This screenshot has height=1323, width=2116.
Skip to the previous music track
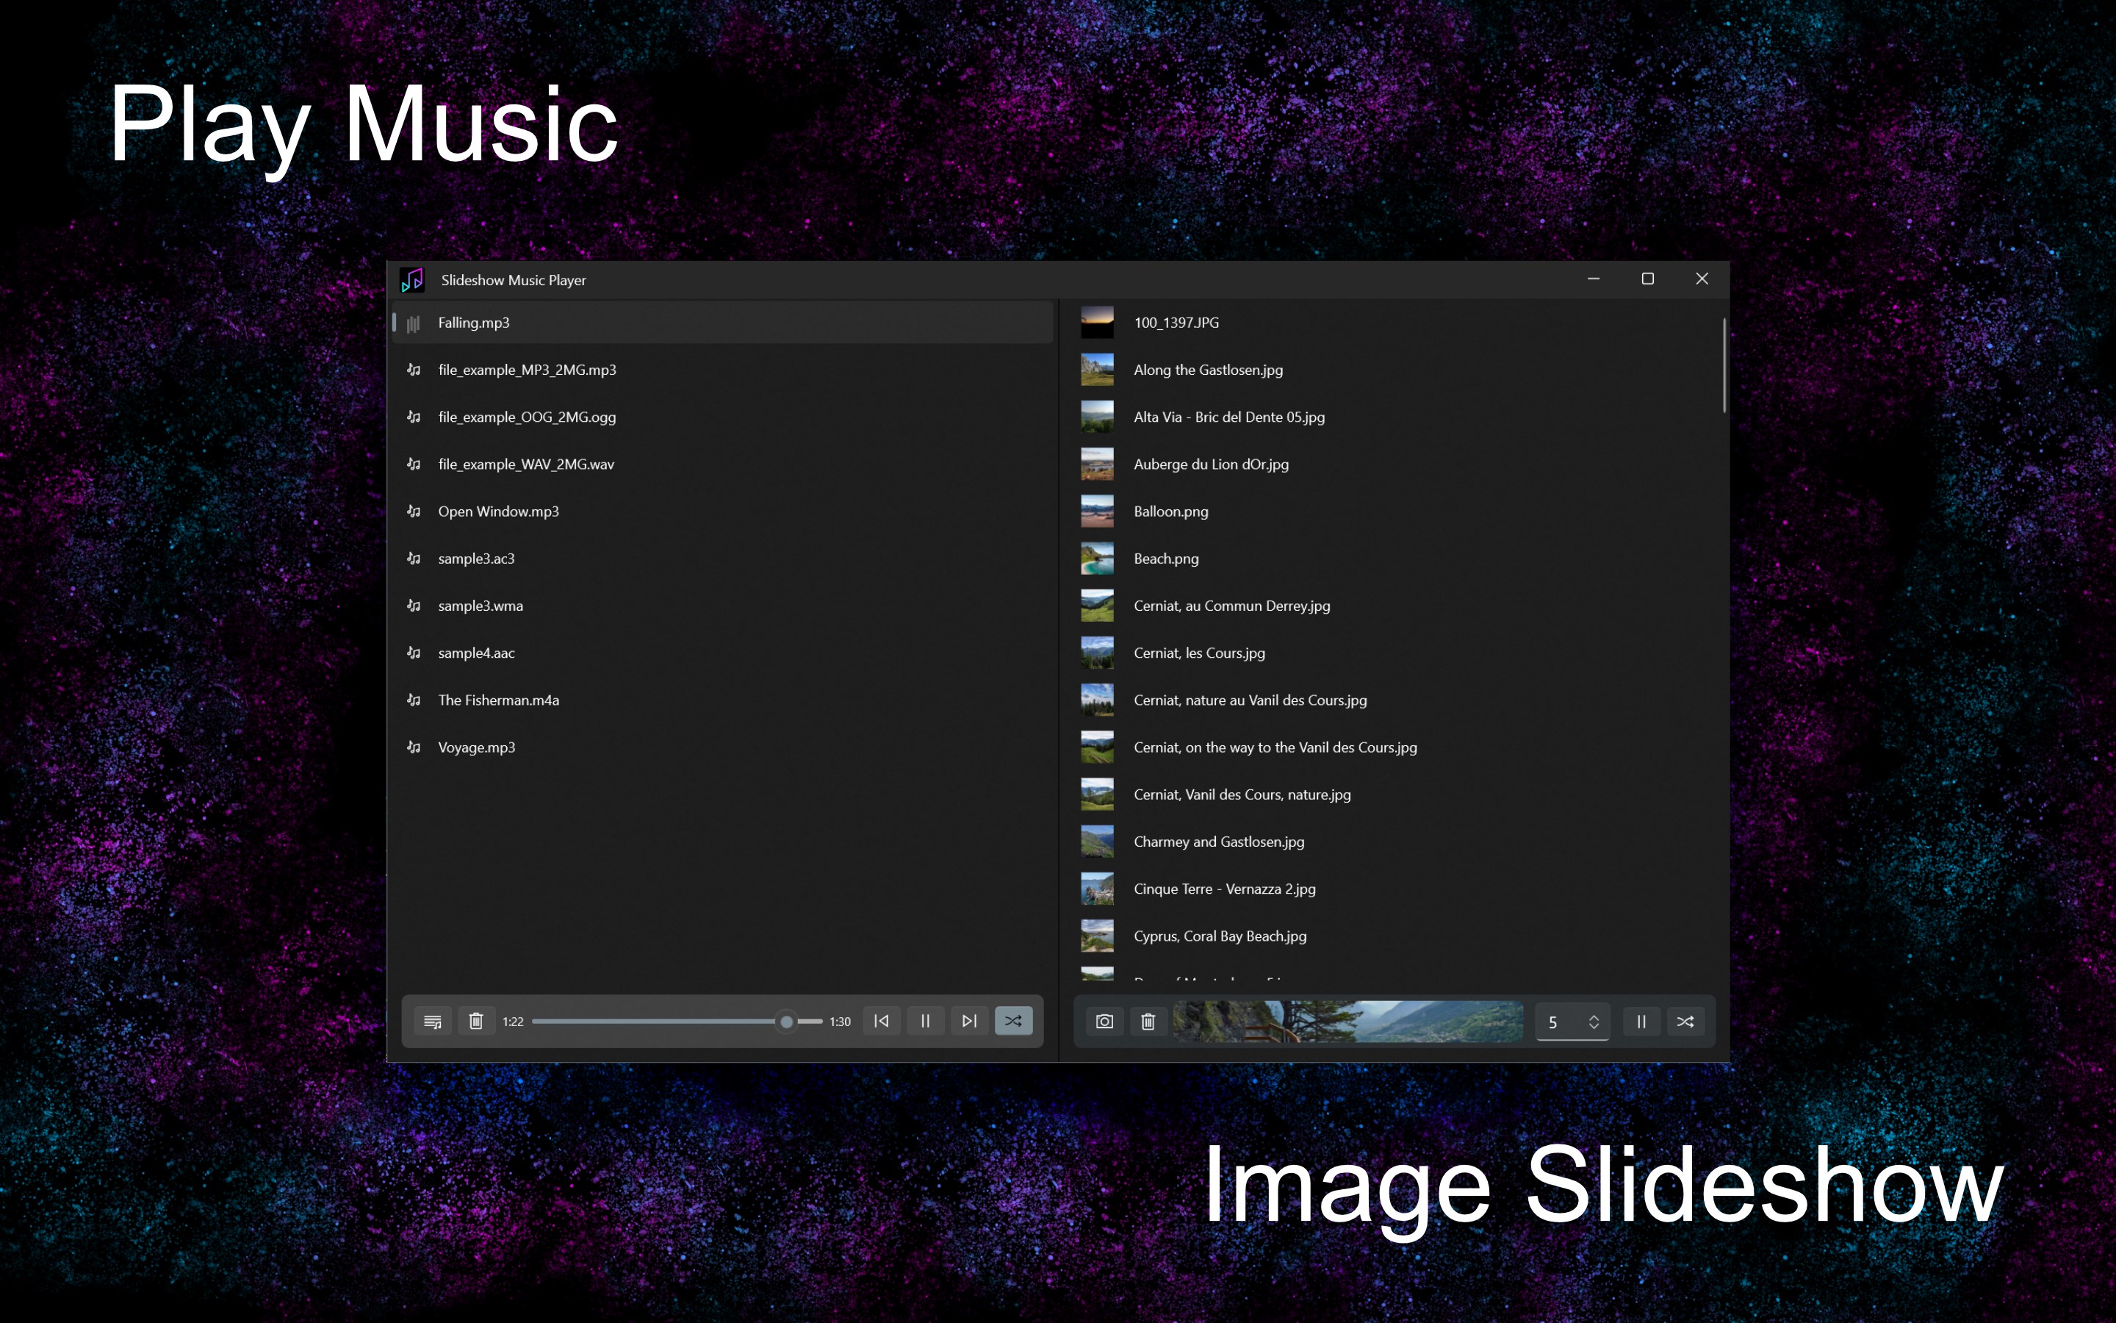click(882, 1021)
